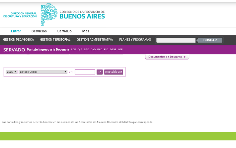The width and height of the screenshot is (236, 148).
Task: Focus the site search text box
Action: point(176,40)
